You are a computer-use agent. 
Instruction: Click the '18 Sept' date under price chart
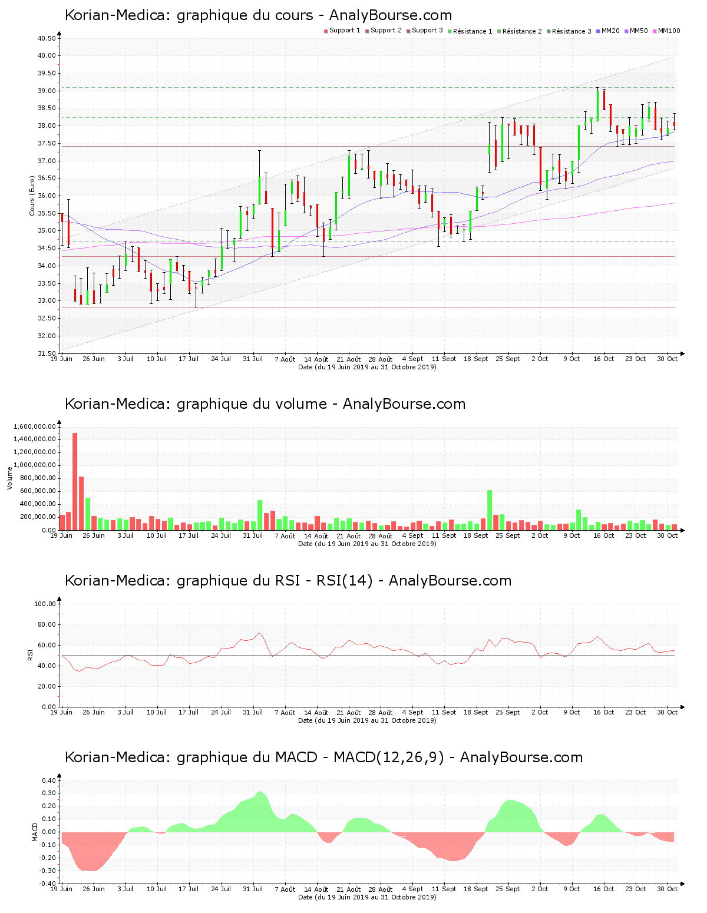[476, 359]
